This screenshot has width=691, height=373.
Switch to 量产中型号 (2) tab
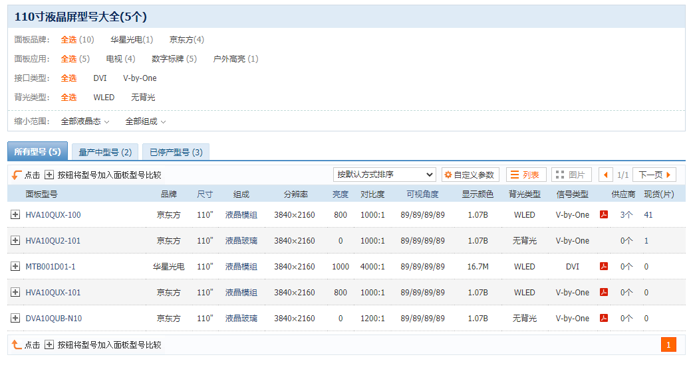[105, 152]
